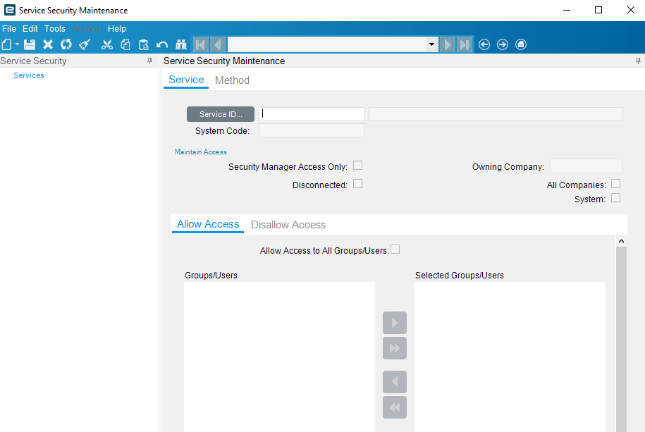Open the Tools menu
645x432 pixels.
pyautogui.click(x=55, y=29)
